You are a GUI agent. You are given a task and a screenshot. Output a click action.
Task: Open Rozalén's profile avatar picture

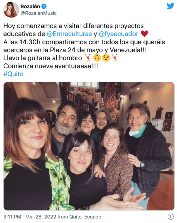(x=11, y=10)
